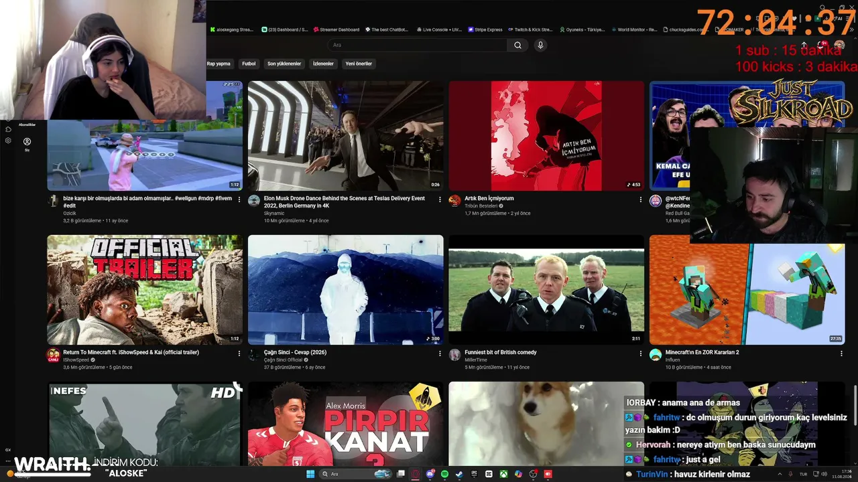Start voice search with the microphone icon
Image resolution: width=858 pixels, height=482 pixels.
pyautogui.click(x=540, y=45)
